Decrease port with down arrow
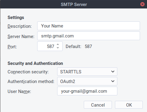147x112 pixels. [x=58, y=47]
